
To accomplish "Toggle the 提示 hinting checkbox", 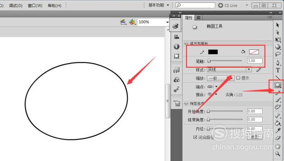I will [x=238, y=78].
